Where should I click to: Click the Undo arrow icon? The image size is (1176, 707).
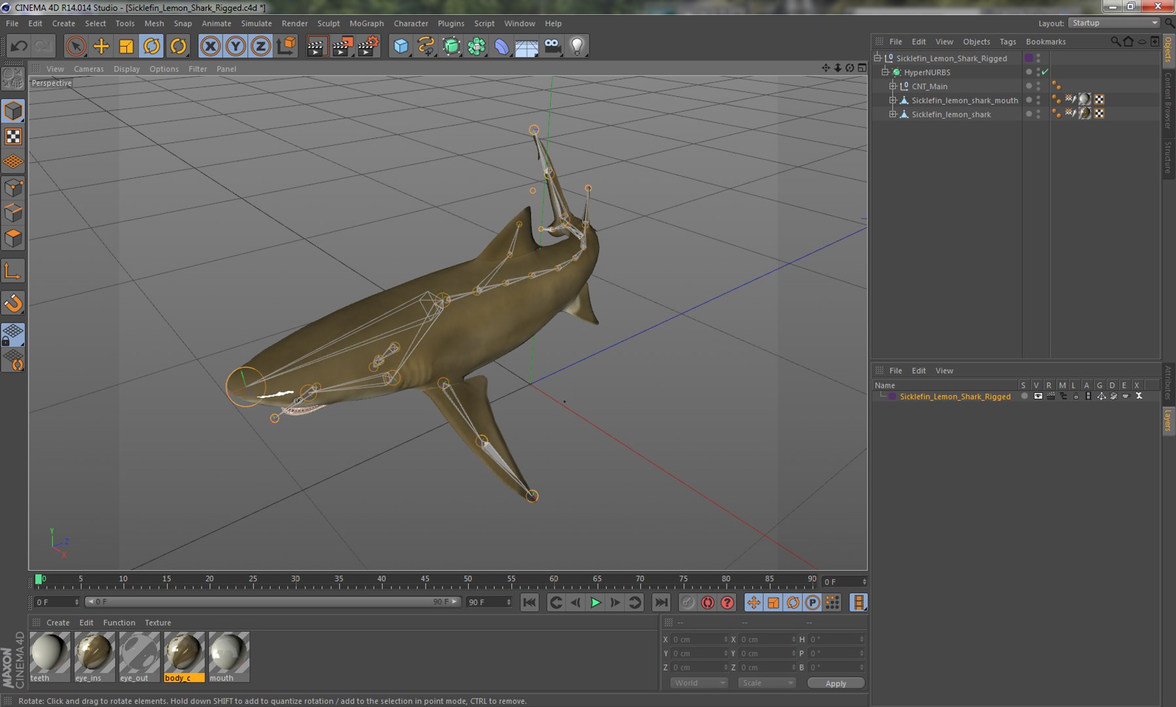(x=19, y=46)
